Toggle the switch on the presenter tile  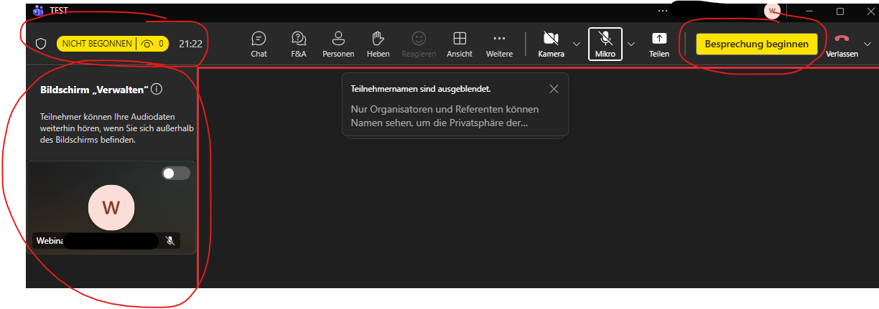point(176,173)
